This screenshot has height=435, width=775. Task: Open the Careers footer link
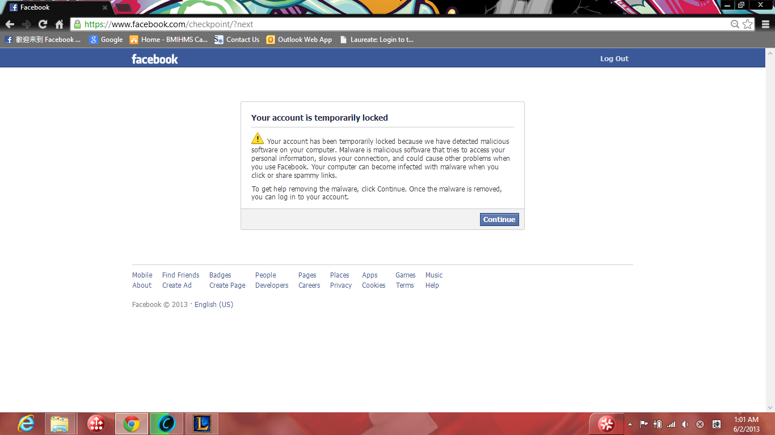coord(309,285)
